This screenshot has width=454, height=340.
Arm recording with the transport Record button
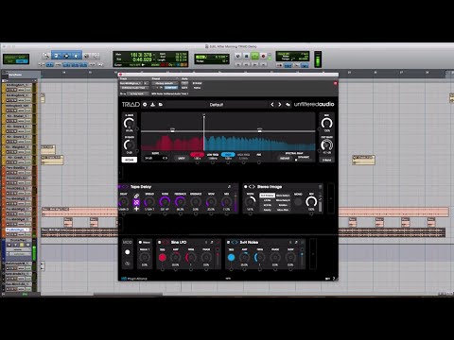tap(263, 56)
